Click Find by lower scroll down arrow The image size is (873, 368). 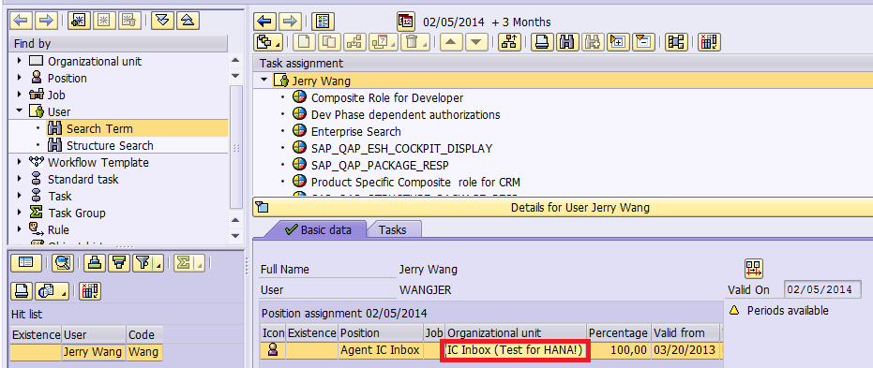click(x=235, y=236)
